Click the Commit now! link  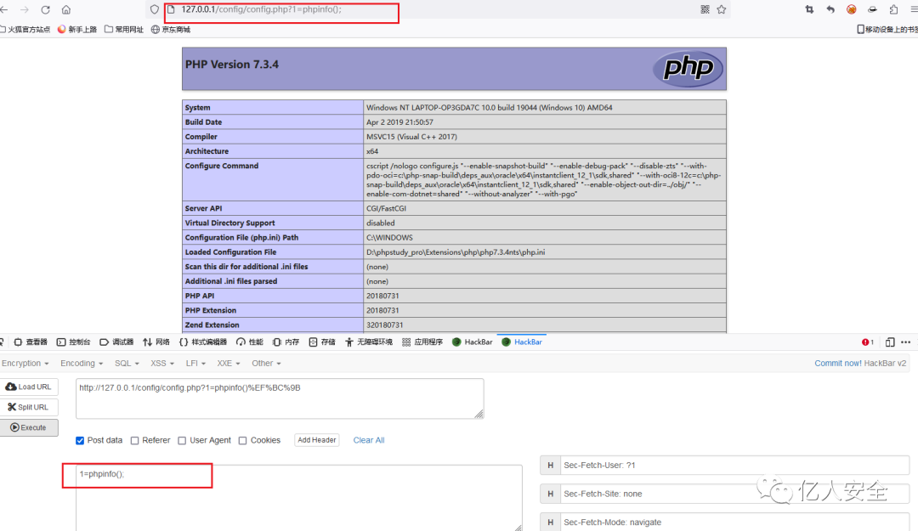[x=838, y=363]
